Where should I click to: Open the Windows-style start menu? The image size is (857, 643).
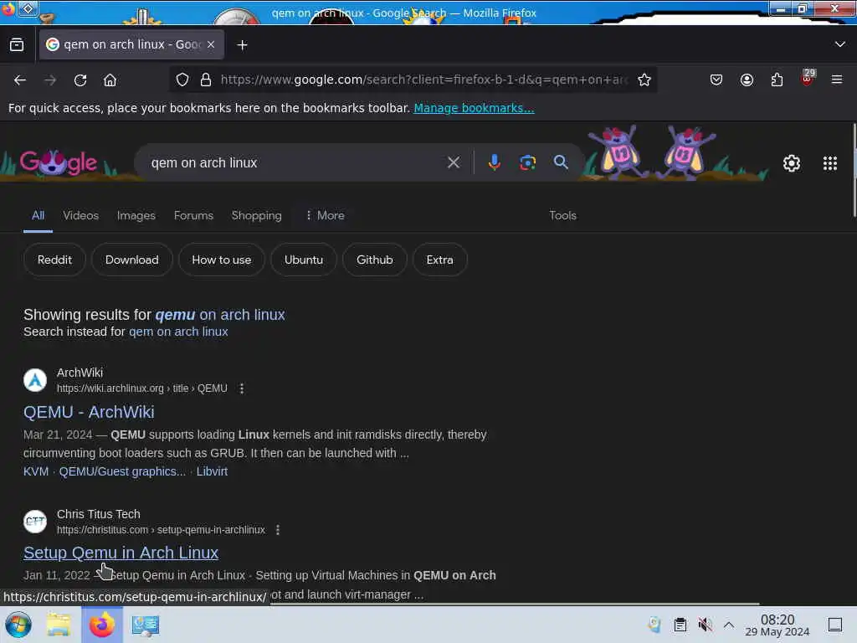[18, 625]
